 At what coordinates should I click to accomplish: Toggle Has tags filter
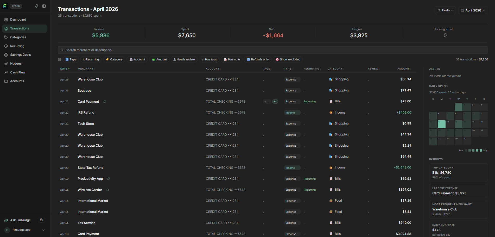point(209,60)
